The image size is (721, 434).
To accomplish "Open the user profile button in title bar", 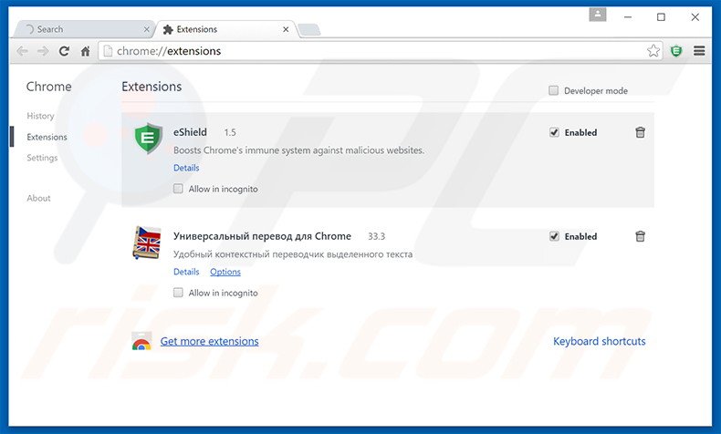I will (x=597, y=15).
